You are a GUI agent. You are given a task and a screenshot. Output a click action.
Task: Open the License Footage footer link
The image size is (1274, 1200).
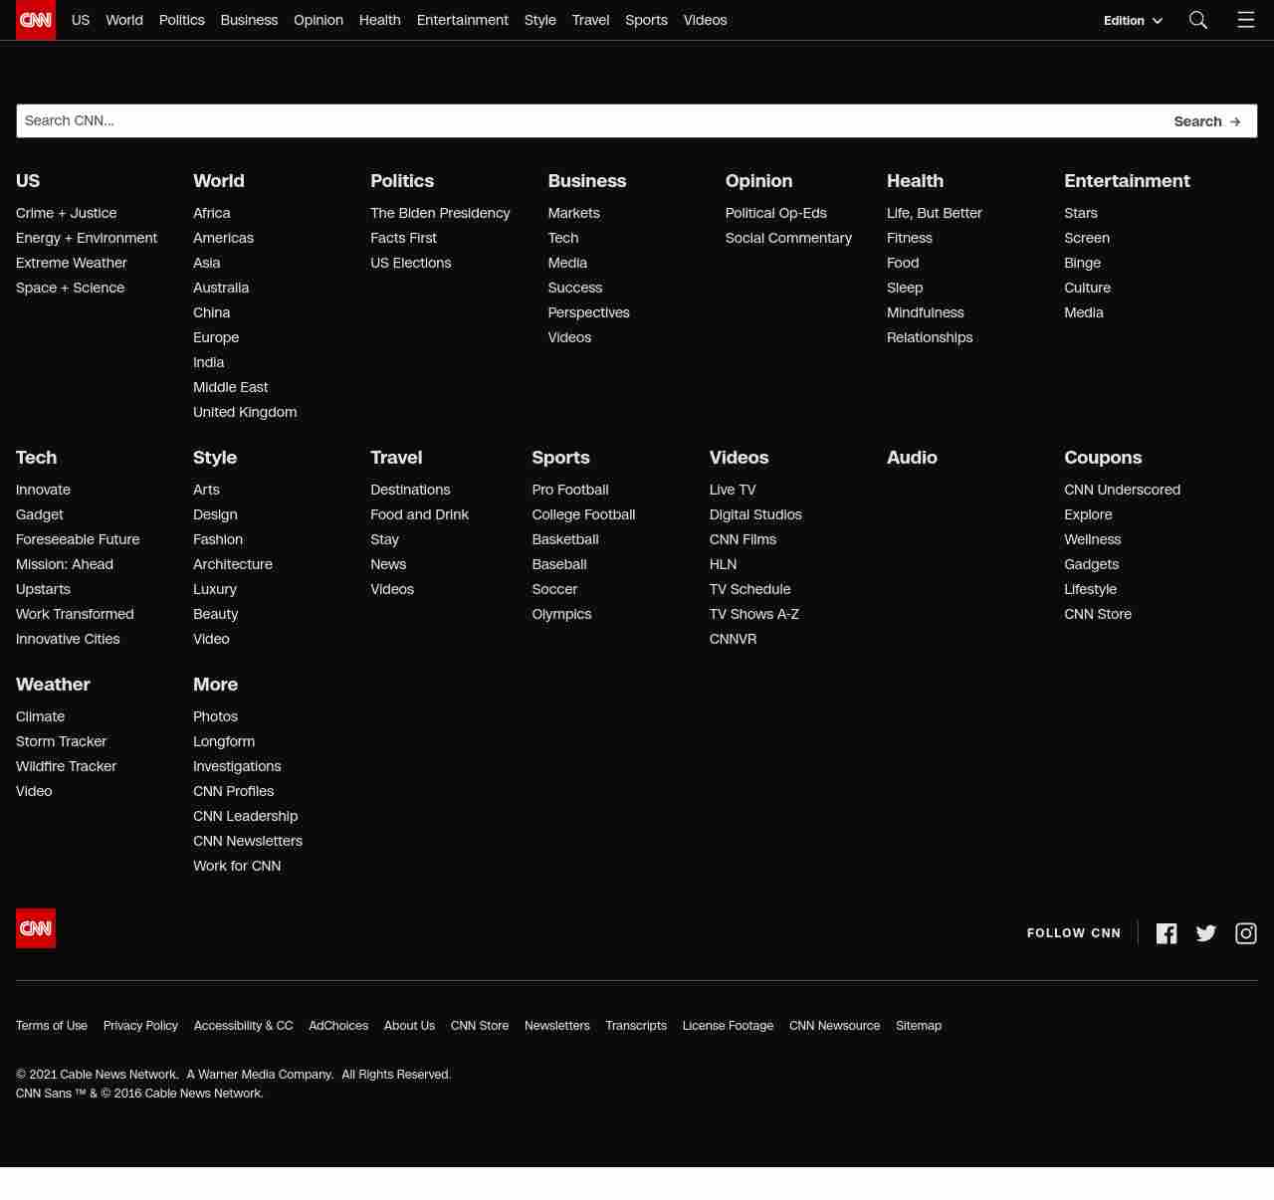tap(728, 1026)
